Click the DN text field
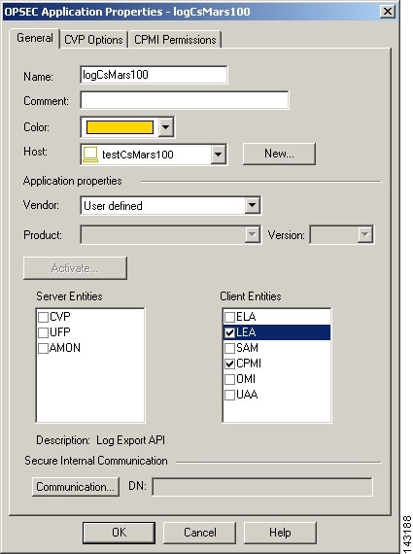 pyautogui.click(x=262, y=487)
